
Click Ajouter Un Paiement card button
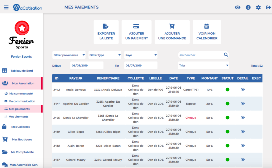coord(137,32)
